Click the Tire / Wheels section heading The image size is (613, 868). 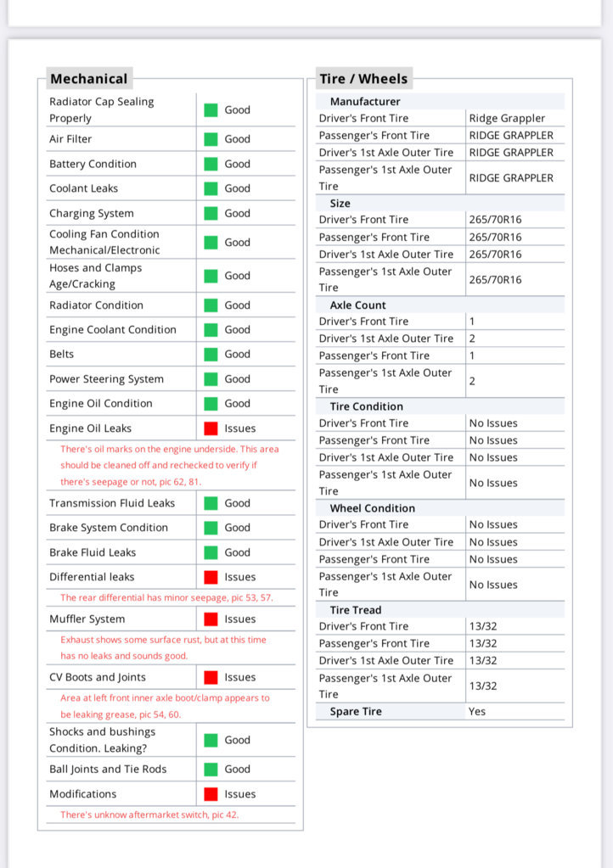[x=363, y=79]
